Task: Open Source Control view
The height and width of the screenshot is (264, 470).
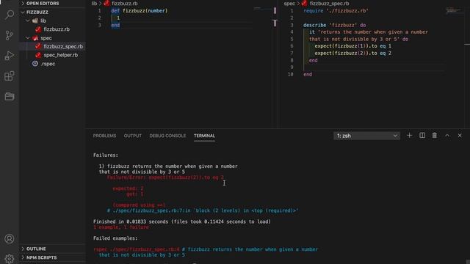Action: 10,35
